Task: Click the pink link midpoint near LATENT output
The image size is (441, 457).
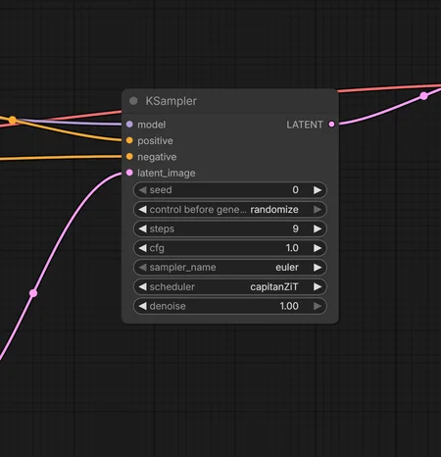Action: tap(424, 96)
